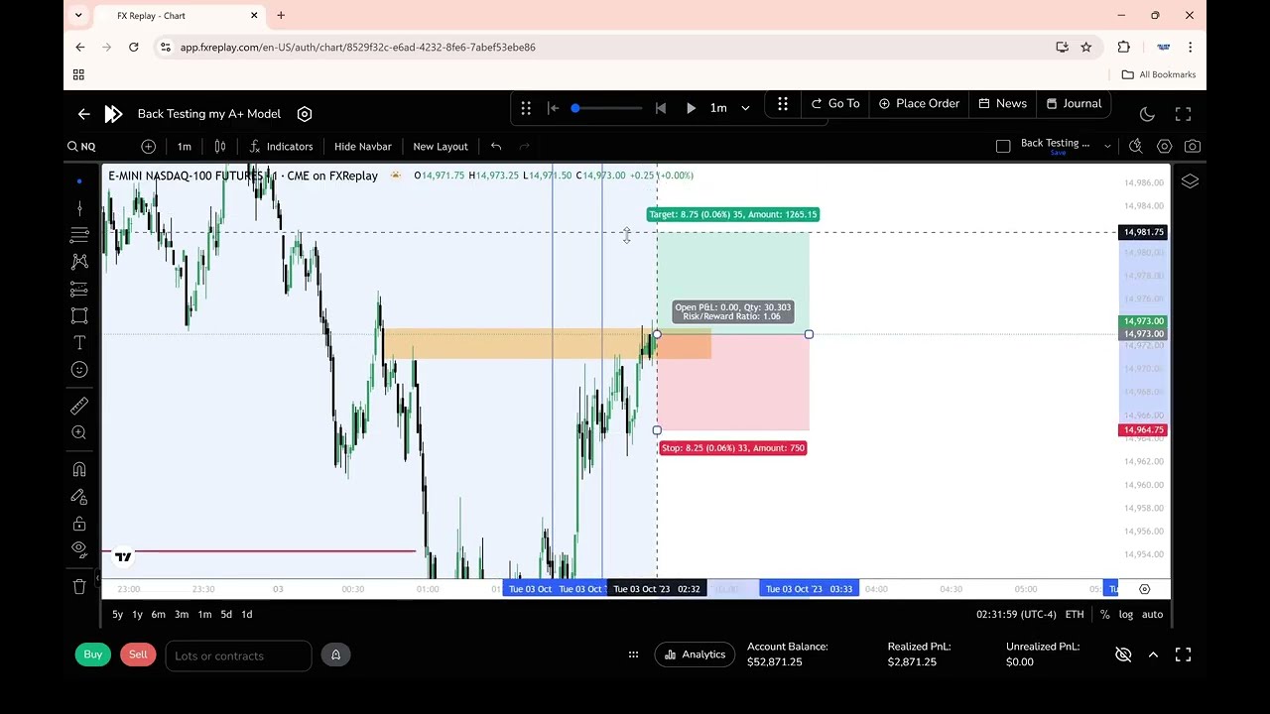Play the replay
The image size is (1270, 714).
(691, 108)
